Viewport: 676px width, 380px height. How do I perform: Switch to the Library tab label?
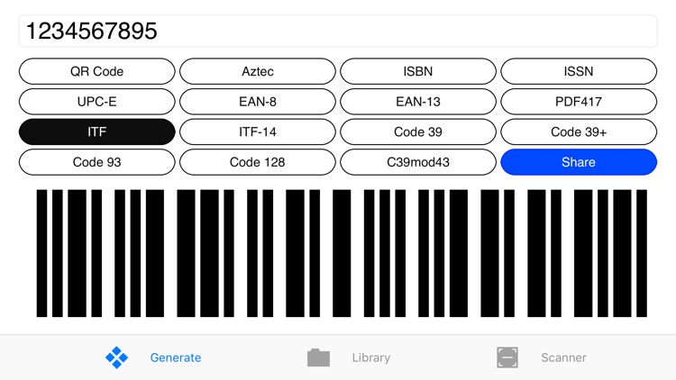click(x=371, y=357)
